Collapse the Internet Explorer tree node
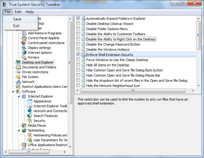Image resolution: width=204 pixels, height=158 pixels. pyautogui.click(x=19, y=96)
